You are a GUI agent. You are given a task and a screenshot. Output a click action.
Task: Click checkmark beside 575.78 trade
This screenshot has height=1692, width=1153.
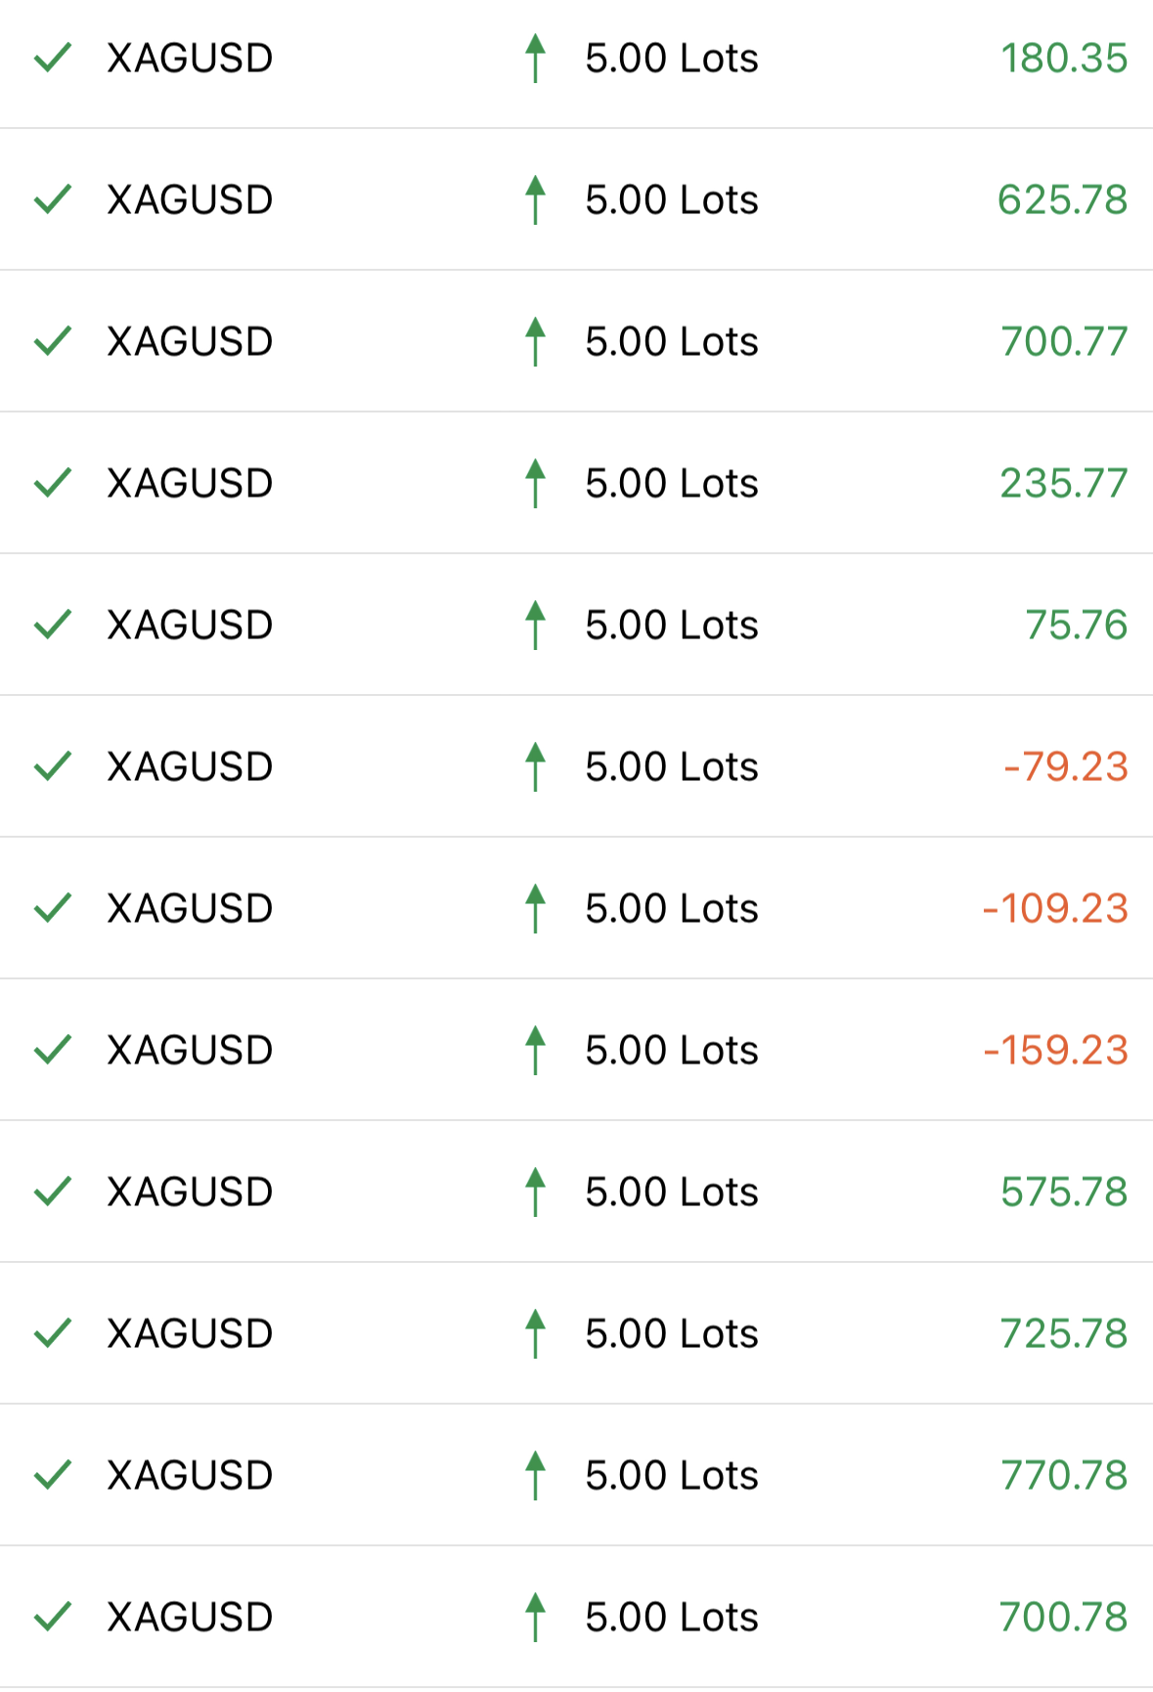(53, 1193)
